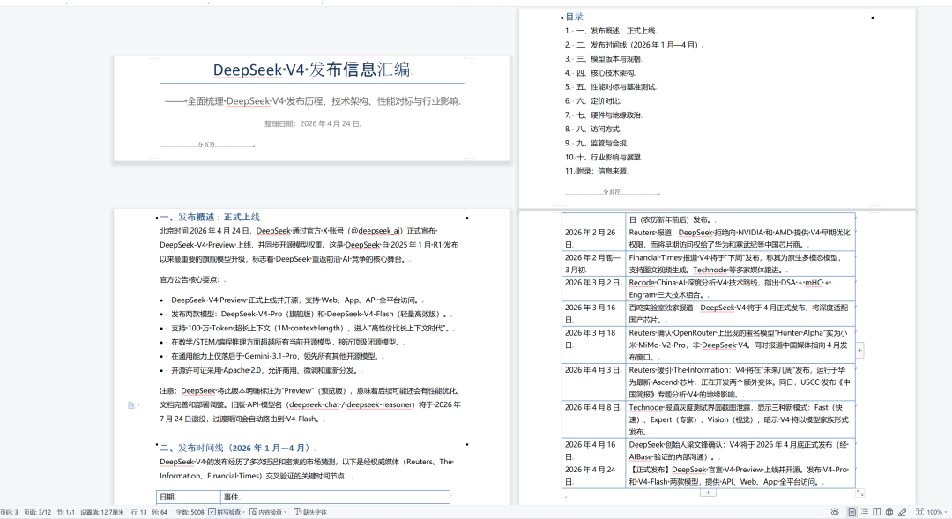Switch to outline view
952x519 pixels.
[865, 511]
